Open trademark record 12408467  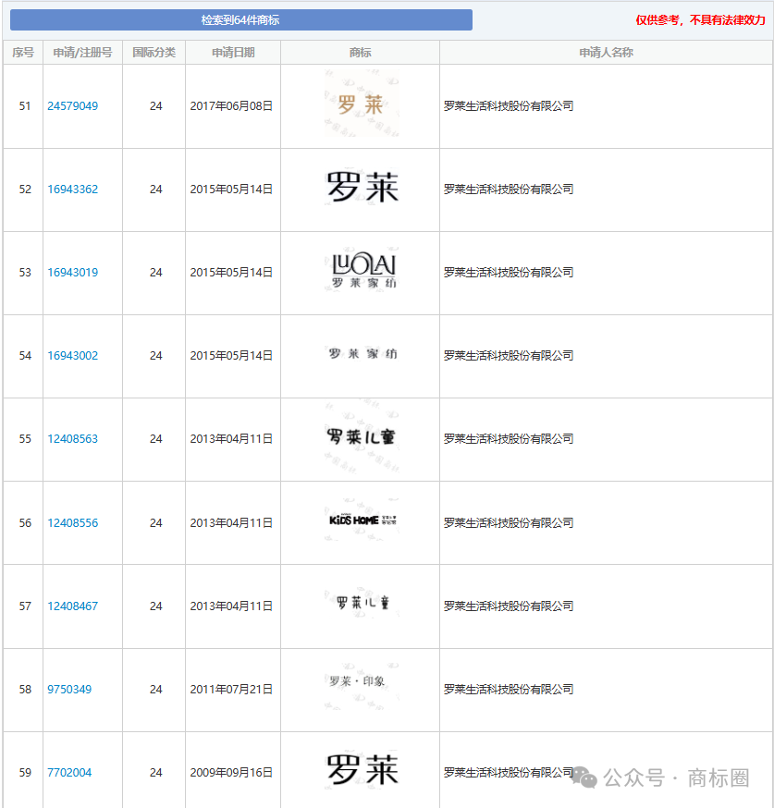coord(72,606)
